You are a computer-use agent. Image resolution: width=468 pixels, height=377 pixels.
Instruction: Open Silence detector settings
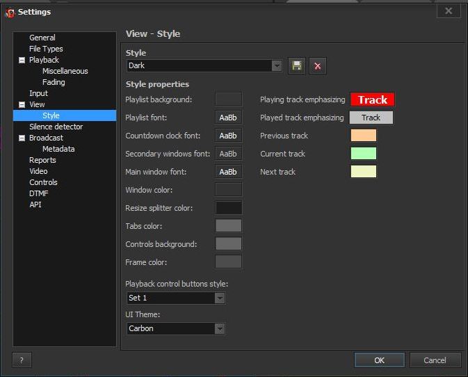(x=56, y=127)
